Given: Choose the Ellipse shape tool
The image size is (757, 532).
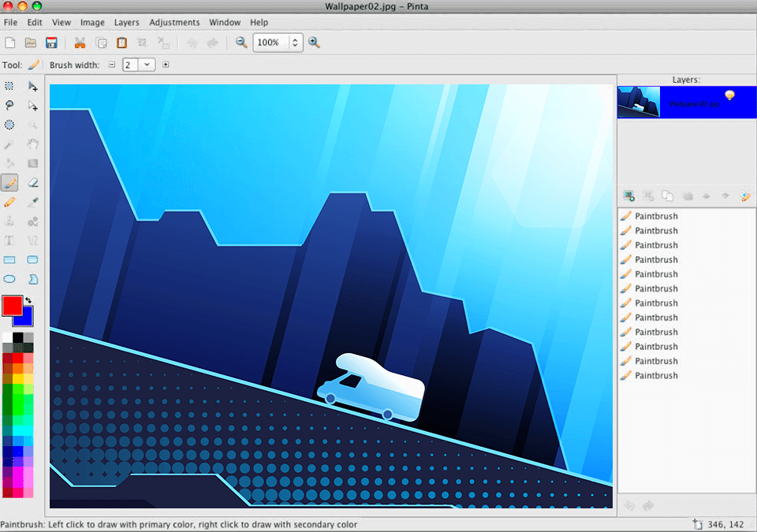Looking at the screenshot, I should 9,278.
